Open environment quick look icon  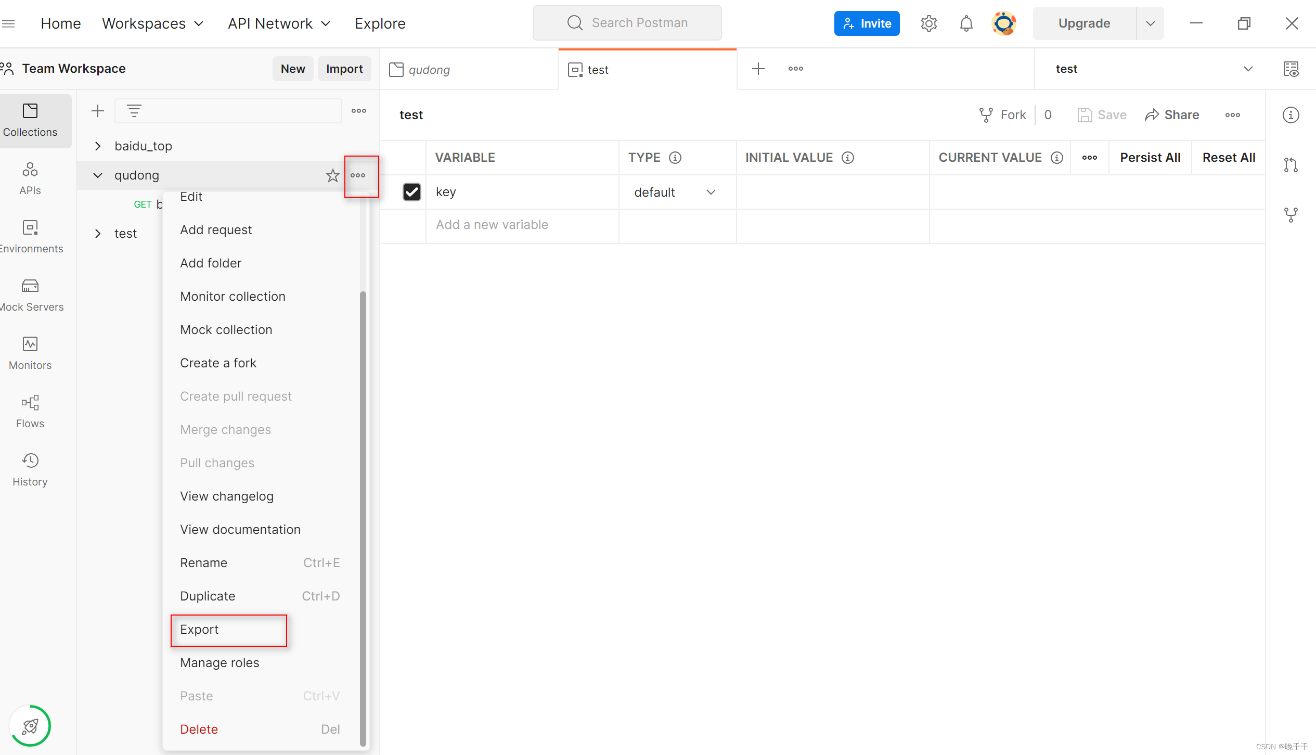(x=1291, y=69)
